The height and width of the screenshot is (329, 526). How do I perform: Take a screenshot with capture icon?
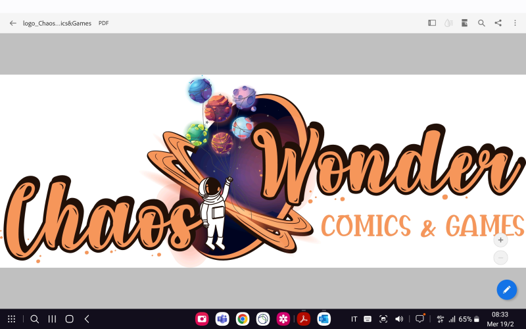tap(383, 319)
